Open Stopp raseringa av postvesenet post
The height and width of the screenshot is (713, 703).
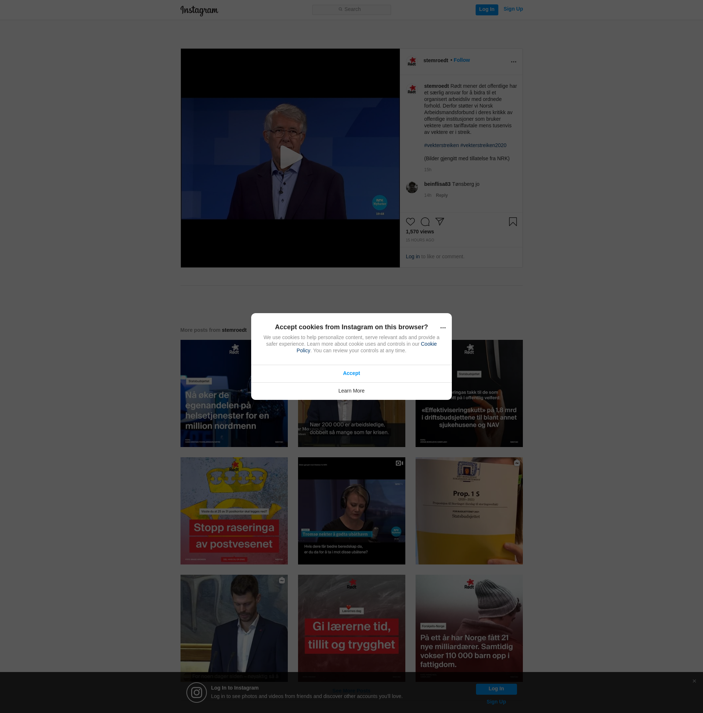234,511
